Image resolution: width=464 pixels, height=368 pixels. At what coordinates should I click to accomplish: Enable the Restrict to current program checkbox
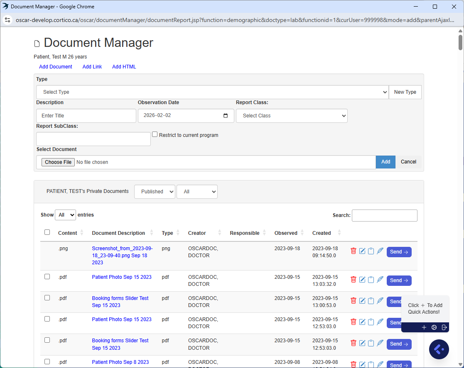155,134
